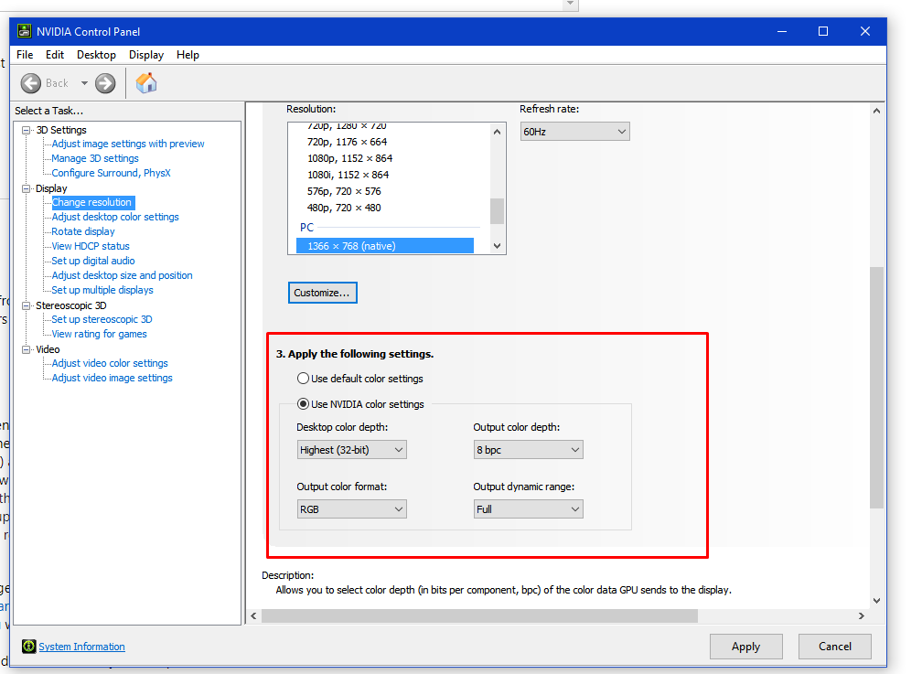Screen dimensions: 922x674
Task: Open Manage 3D settings
Action: [95, 159]
